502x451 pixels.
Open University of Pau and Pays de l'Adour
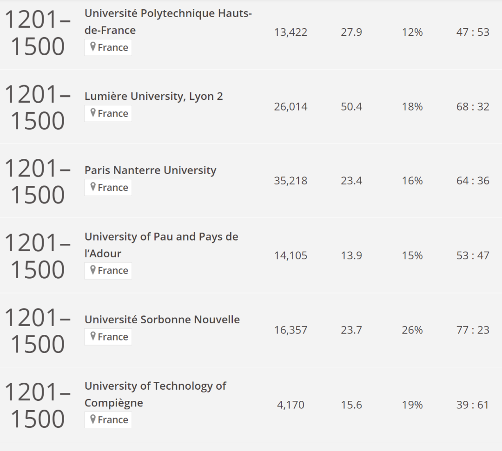(x=161, y=245)
